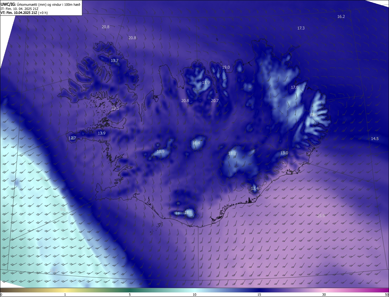Click the 11.2 value label
Image resolution: width=389 pixels, height=297 pixels.
coord(232,153)
